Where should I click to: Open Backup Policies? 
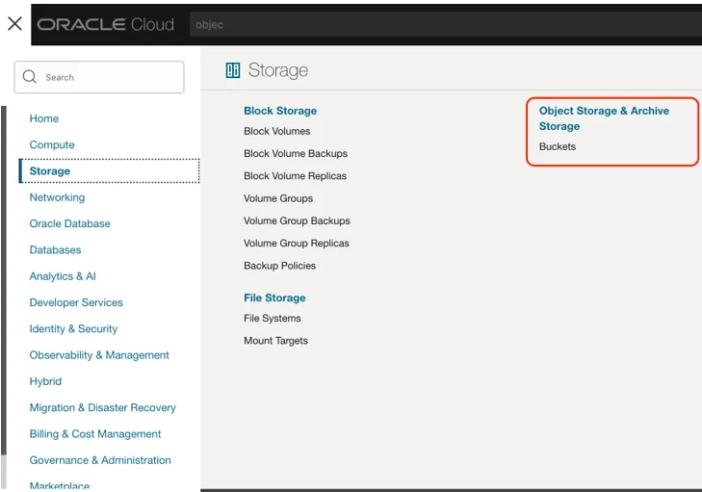pos(280,266)
